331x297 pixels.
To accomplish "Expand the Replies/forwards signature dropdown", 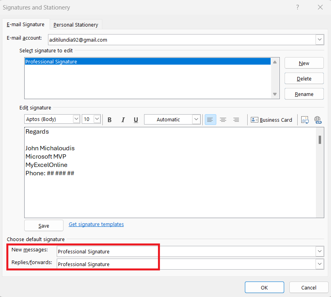I will [319, 264].
